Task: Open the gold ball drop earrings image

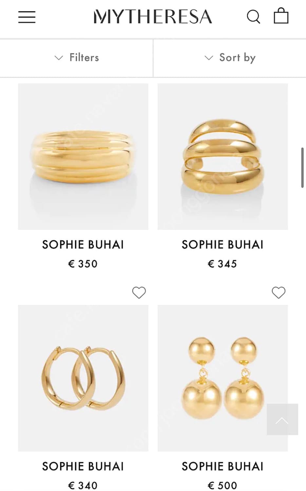Action: click(223, 378)
